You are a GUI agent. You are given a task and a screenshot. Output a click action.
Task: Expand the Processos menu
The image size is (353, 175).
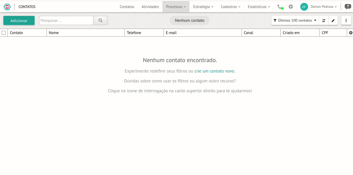176,7
